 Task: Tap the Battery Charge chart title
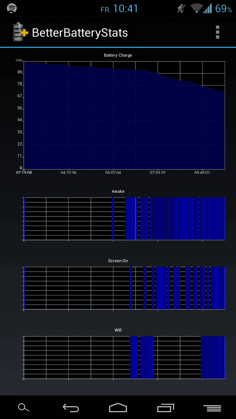118,55
